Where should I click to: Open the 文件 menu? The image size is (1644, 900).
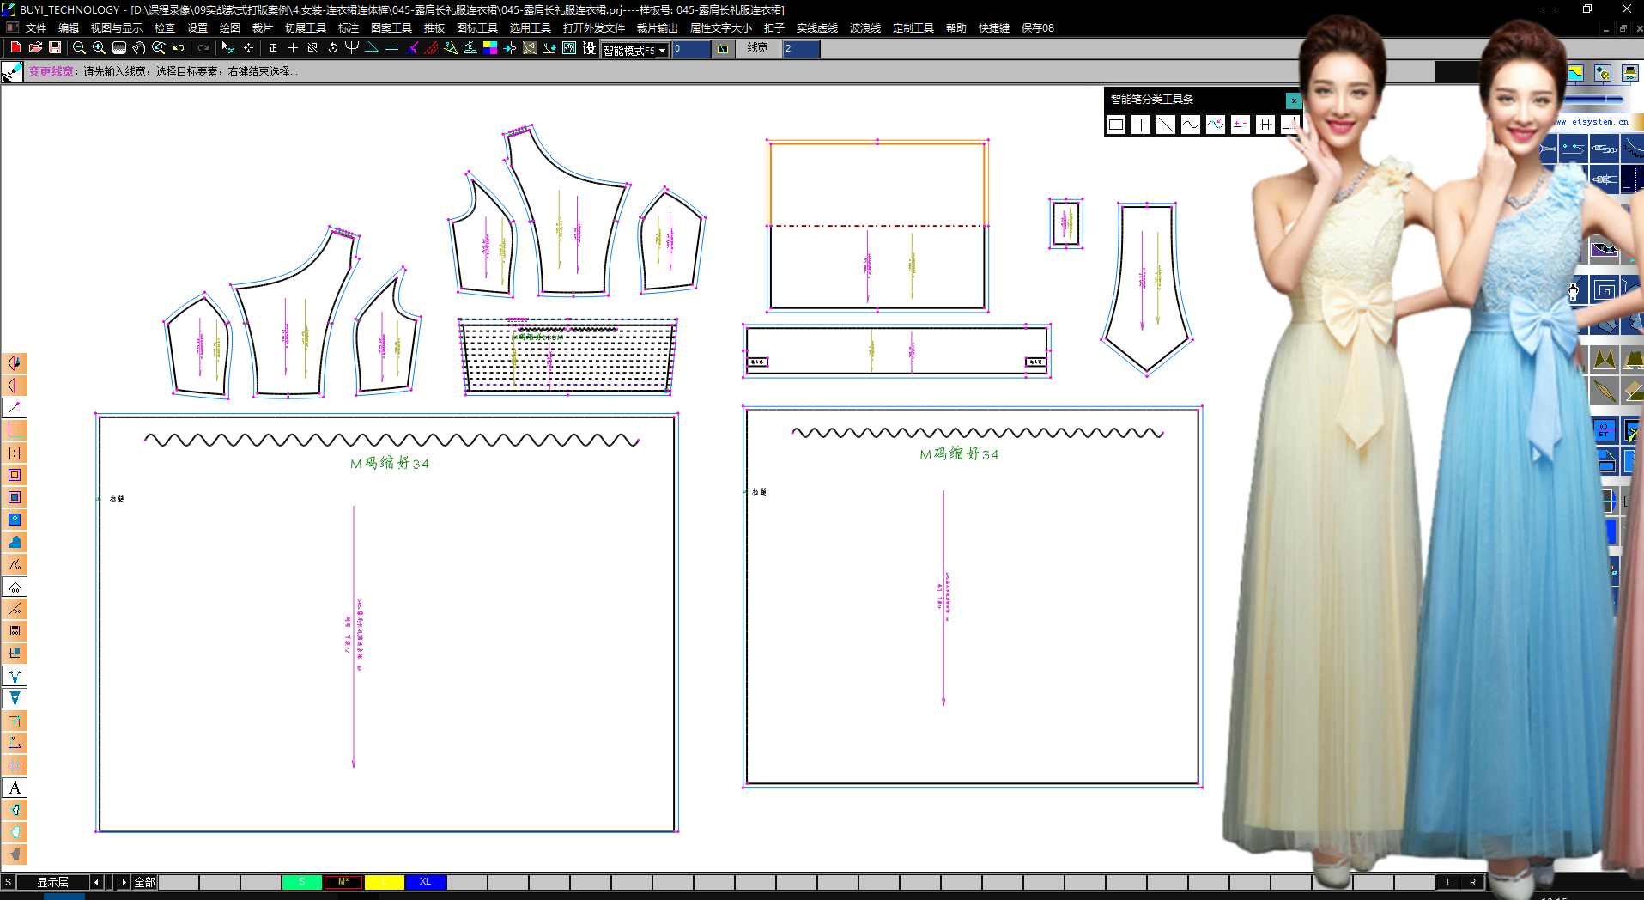pos(36,28)
